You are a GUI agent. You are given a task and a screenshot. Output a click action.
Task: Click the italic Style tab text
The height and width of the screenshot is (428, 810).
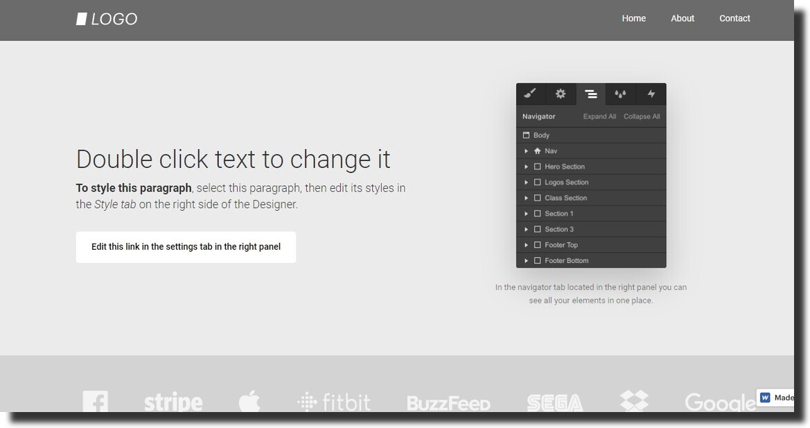pyautogui.click(x=115, y=204)
